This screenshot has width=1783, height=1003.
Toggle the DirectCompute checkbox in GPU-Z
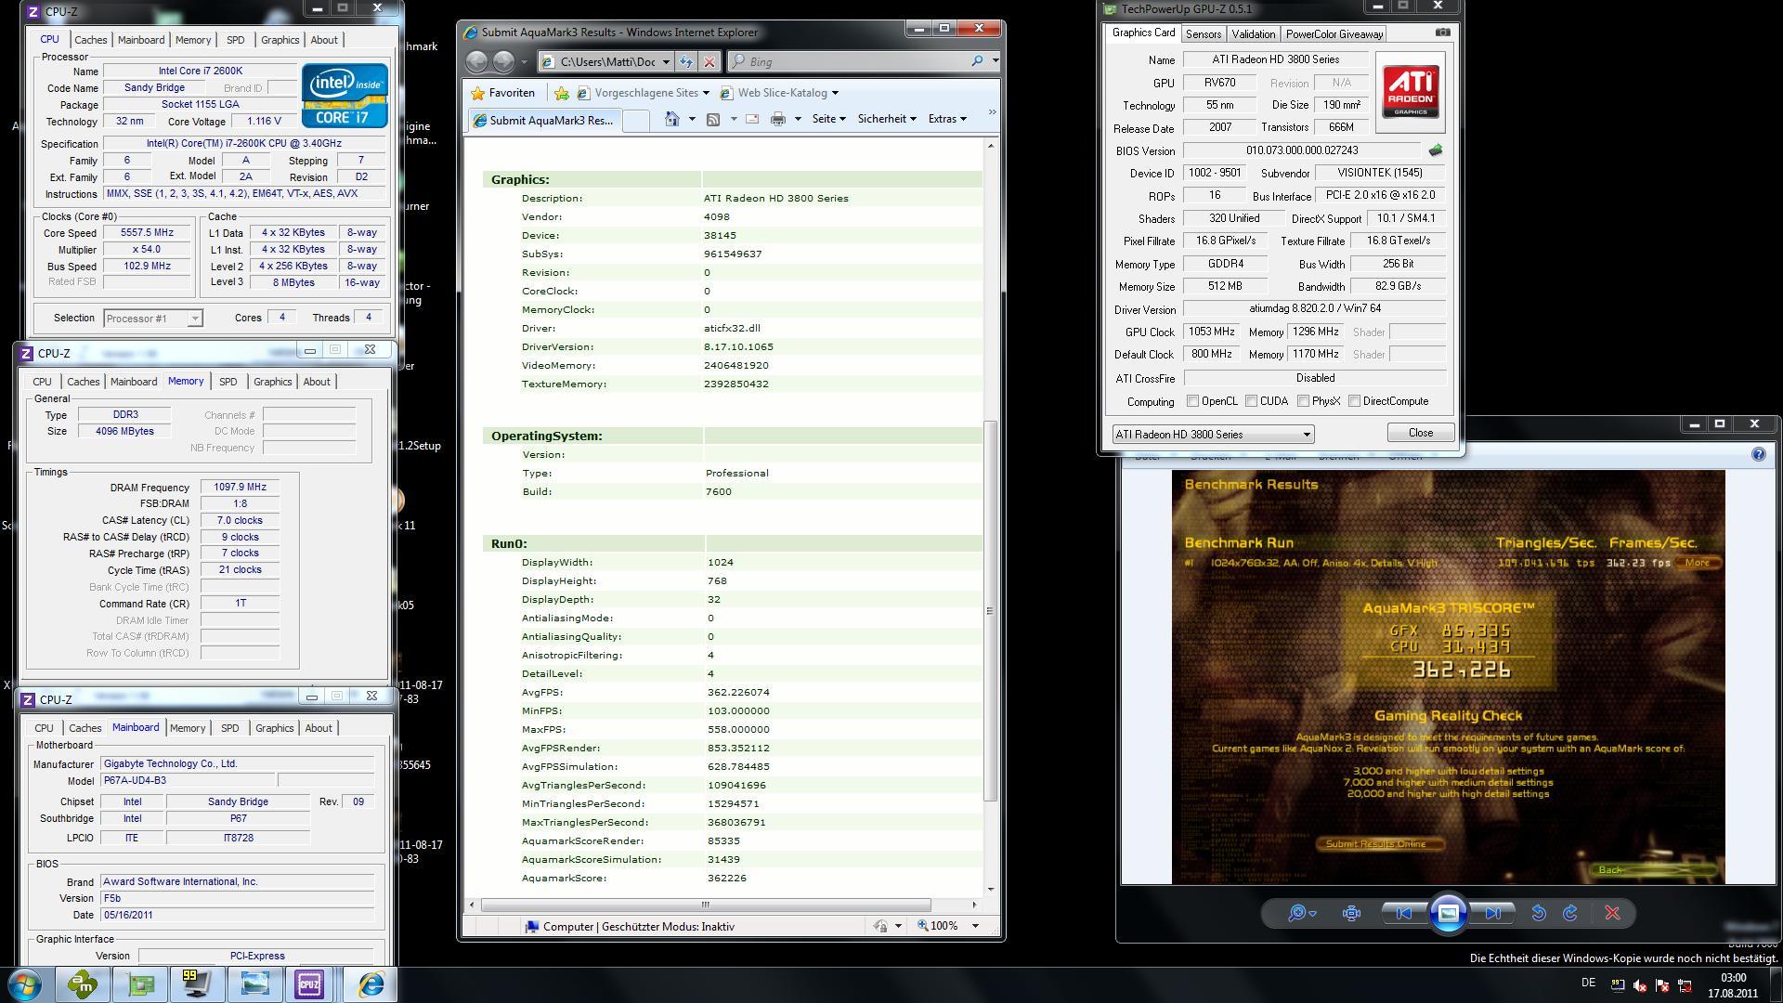[x=1354, y=401]
